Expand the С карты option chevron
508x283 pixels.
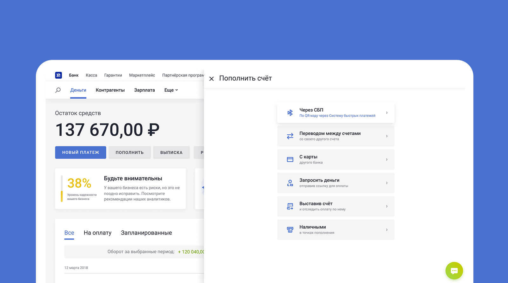pyautogui.click(x=387, y=160)
